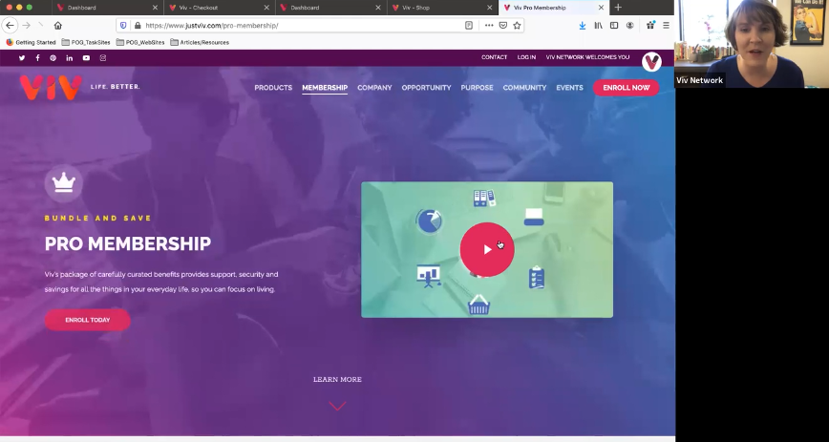
Task: Click the Enroll Today button
Action: pos(87,320)
